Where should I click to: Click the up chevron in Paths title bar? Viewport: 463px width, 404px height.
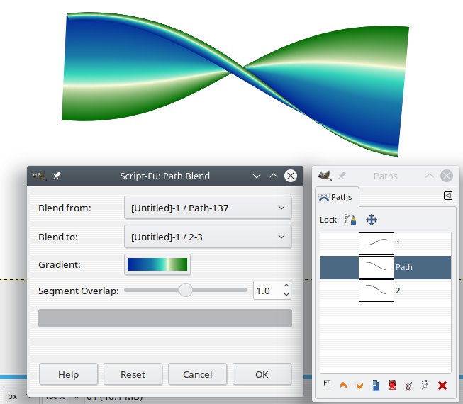click(430, 176)
